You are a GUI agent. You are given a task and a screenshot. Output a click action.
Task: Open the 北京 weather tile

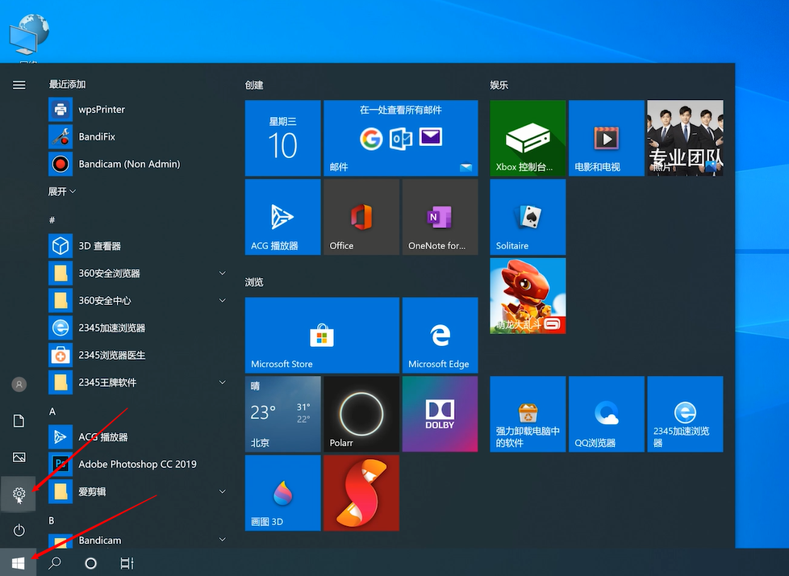coord(283,414)
